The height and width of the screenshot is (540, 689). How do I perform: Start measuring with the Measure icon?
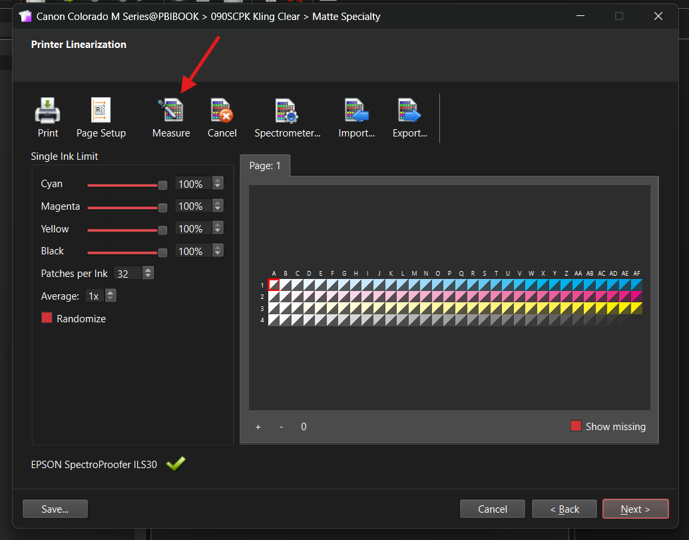[x=170, y=111]
